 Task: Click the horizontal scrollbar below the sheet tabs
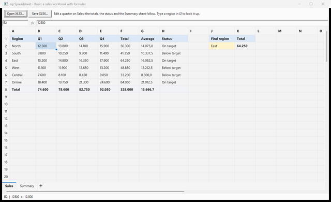click(95, 192)
